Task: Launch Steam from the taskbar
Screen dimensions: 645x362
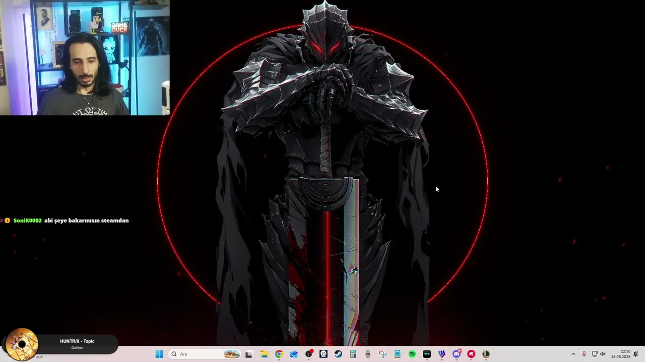Action: coord(338,354)
